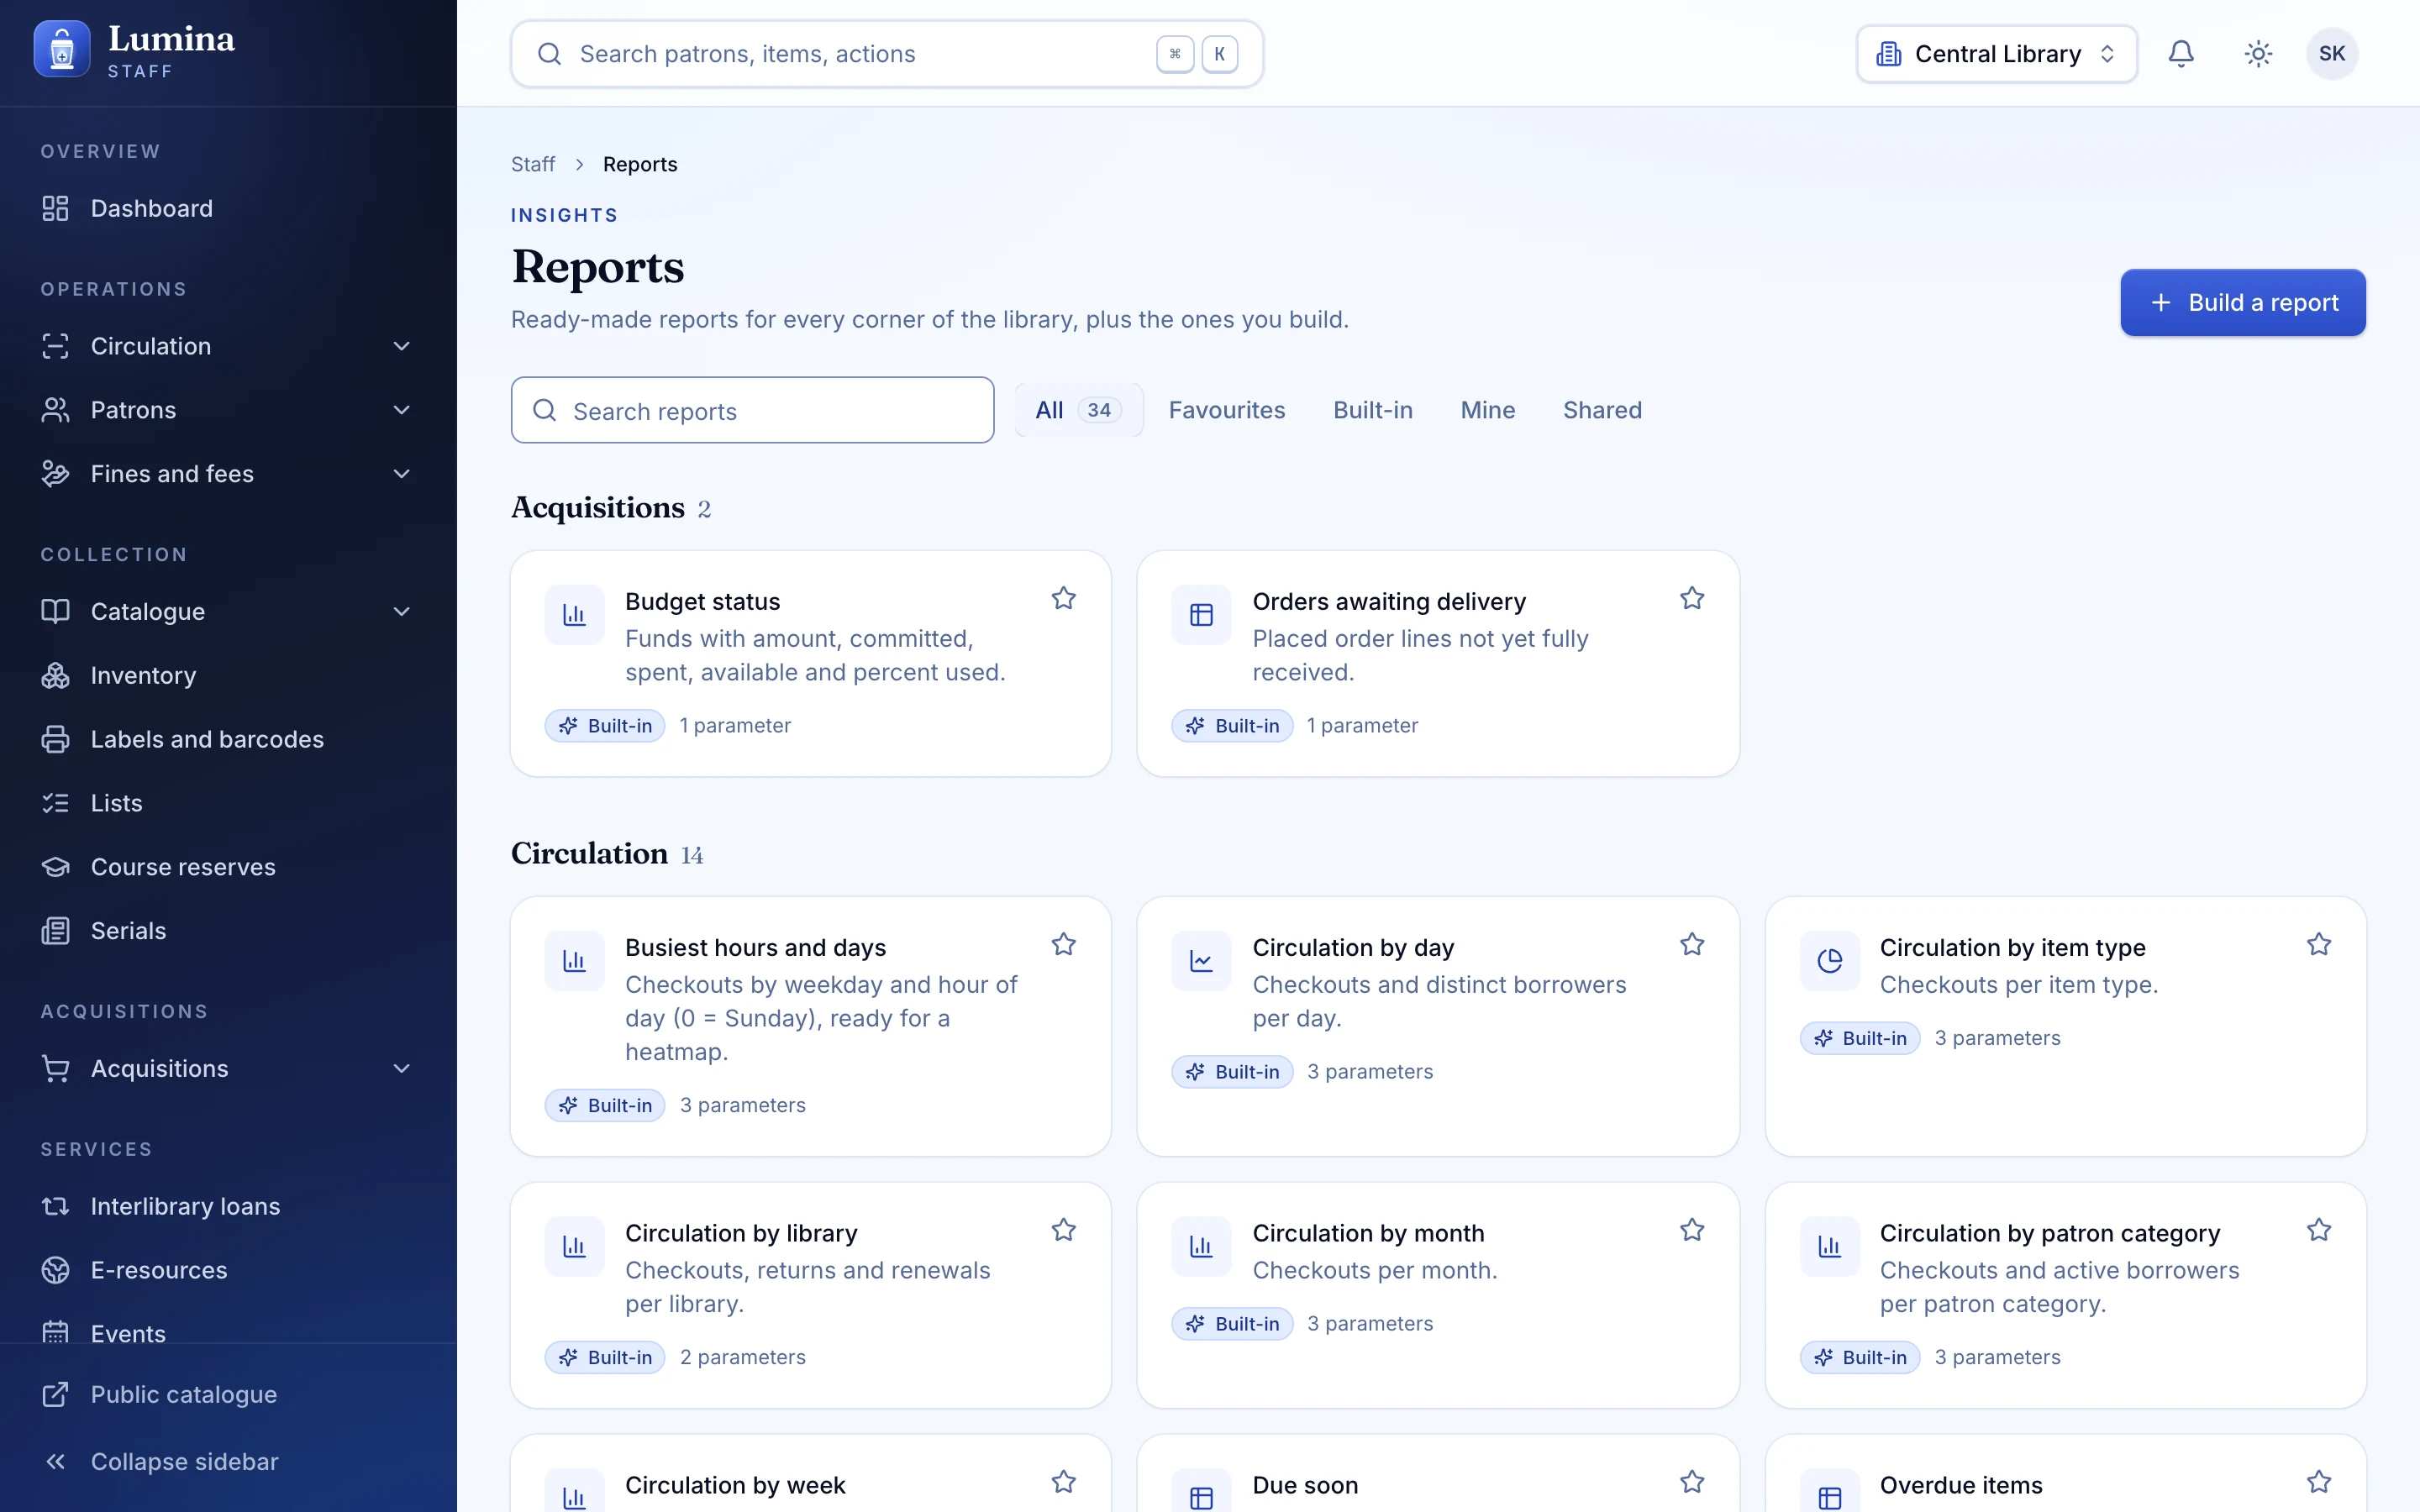Click the Reports breadcrumb text

click(640, 164)
